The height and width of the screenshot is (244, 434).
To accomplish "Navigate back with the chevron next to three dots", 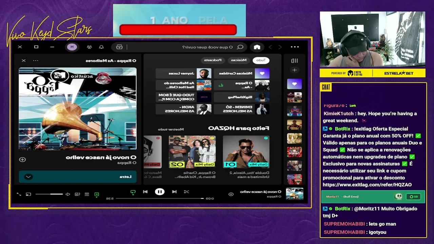I will click(x=280, y=47).
